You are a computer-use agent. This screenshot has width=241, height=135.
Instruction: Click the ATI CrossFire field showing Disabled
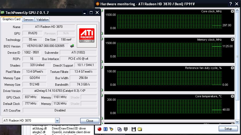(60, 110)
